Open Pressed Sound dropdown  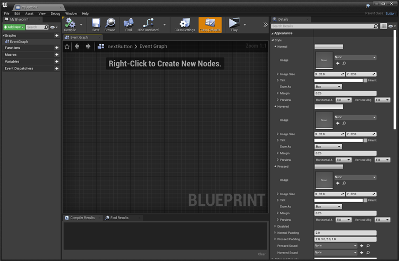[x=336, y=246]
